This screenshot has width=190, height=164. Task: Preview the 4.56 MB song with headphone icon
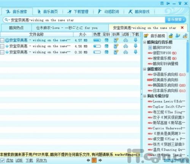point(125,46)
